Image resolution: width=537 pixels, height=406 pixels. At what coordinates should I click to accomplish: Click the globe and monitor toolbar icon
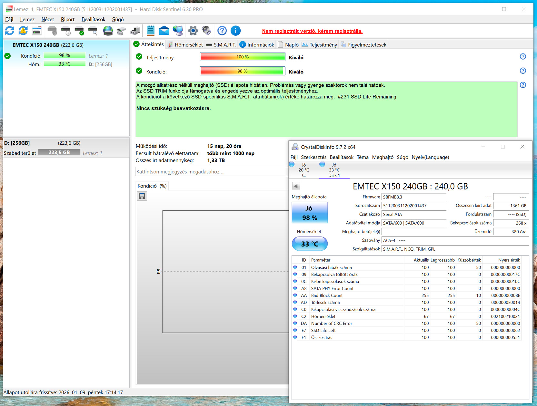[x=178, y=31]
